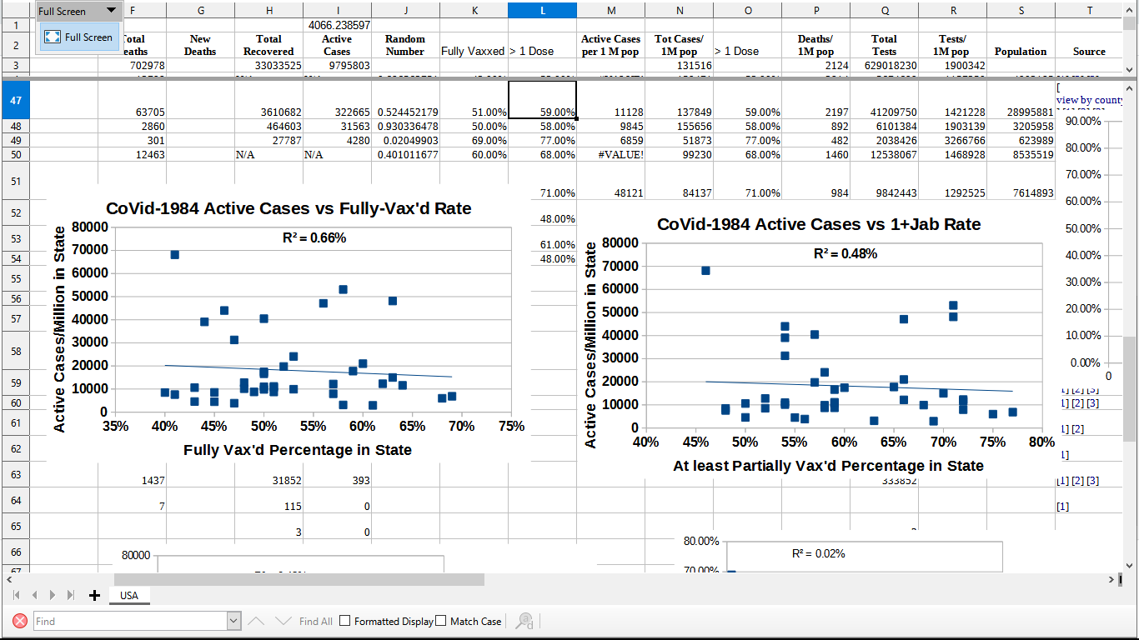Click the R² = 0.48% trendline label
This screenshot has height=640, width=1139.
845,253
